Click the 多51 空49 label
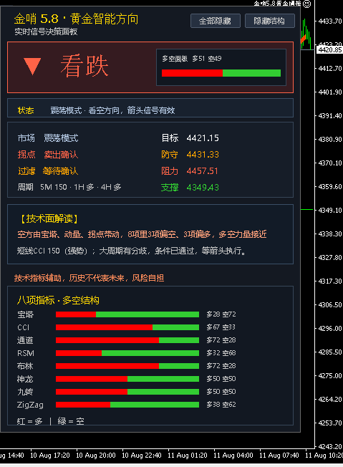 (x=207, y=59)
